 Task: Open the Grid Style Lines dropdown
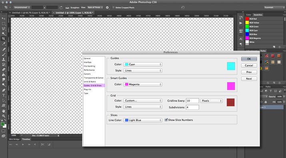tap(143, 107)
